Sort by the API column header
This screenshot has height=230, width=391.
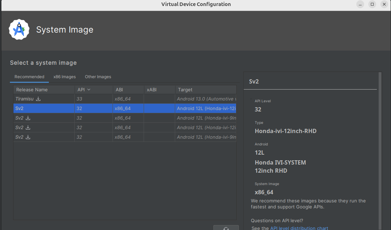(x=93, y=90)
